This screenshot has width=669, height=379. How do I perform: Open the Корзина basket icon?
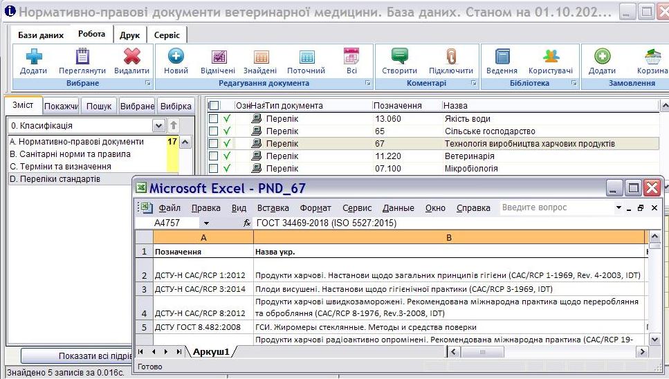[x=653, y=57]
